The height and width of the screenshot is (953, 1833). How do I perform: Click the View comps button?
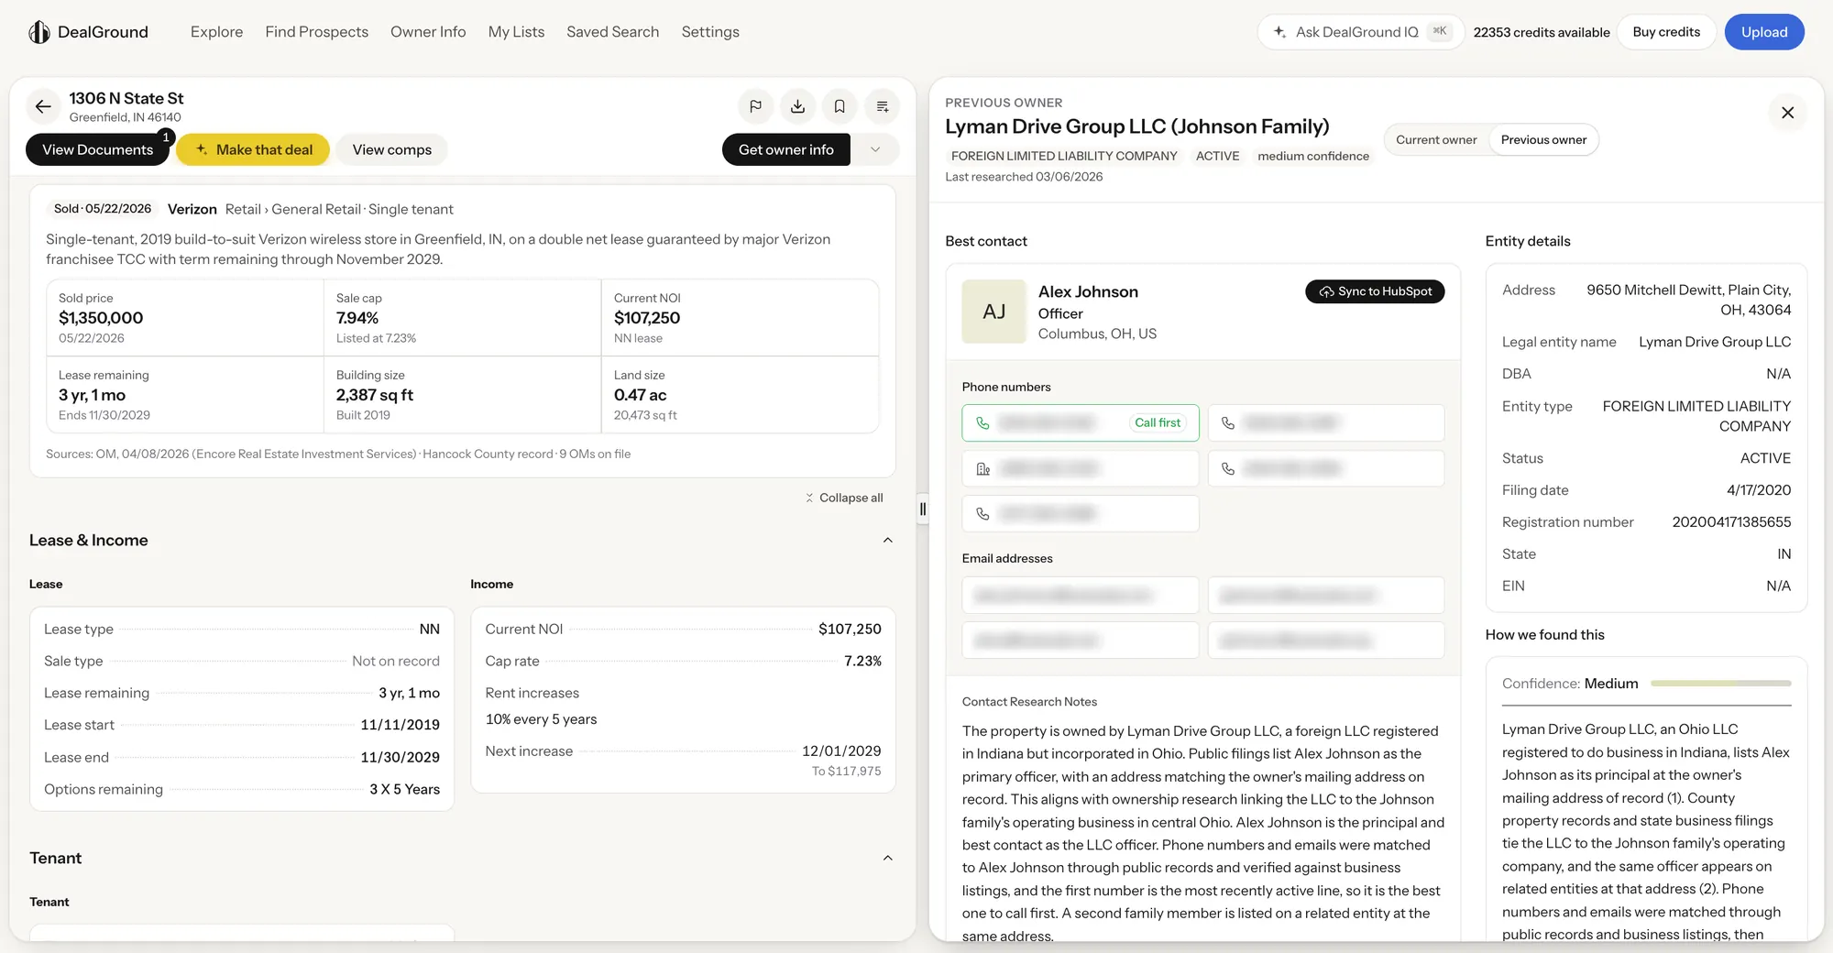[x=391, y=149]
